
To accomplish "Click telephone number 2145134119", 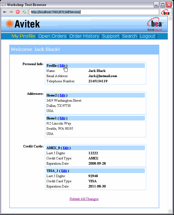I will (x=98, y=81).
